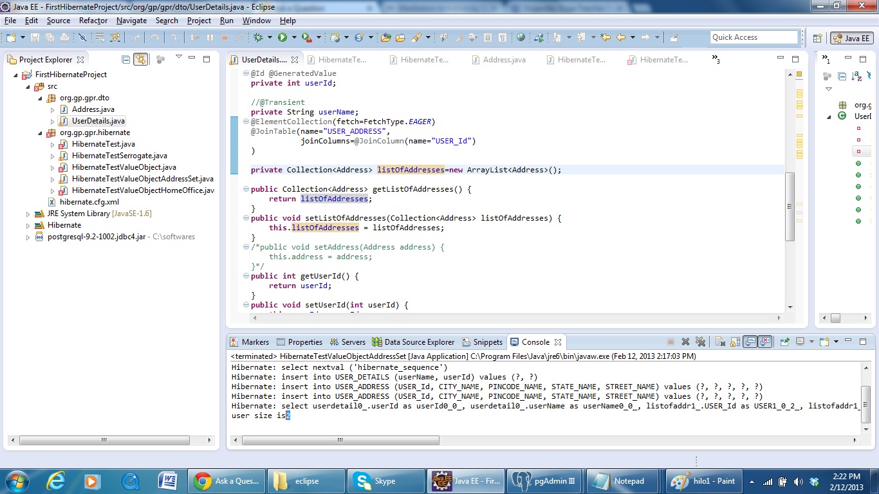Toggle Link with Editor in Project Explorer
Viewport: 879px width, 494px height.
point(140,60)
